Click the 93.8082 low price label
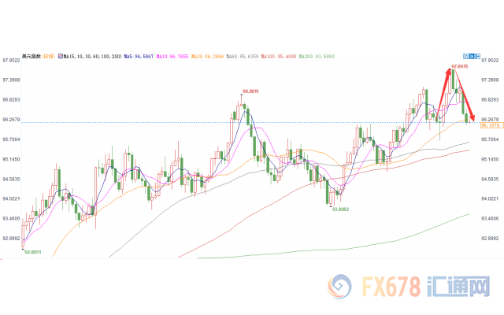The height and width of the screenshot is (315, 504). (x=340, y=209)
